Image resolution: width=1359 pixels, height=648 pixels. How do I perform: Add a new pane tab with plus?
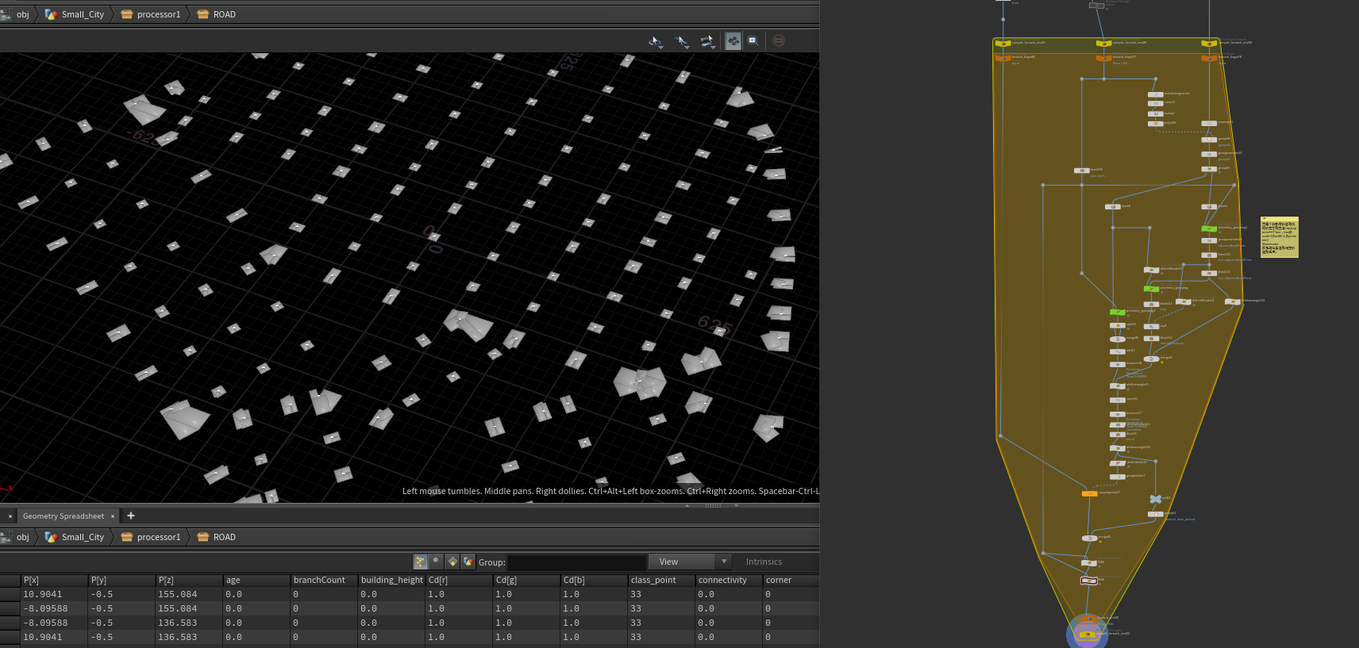[131, 516]
